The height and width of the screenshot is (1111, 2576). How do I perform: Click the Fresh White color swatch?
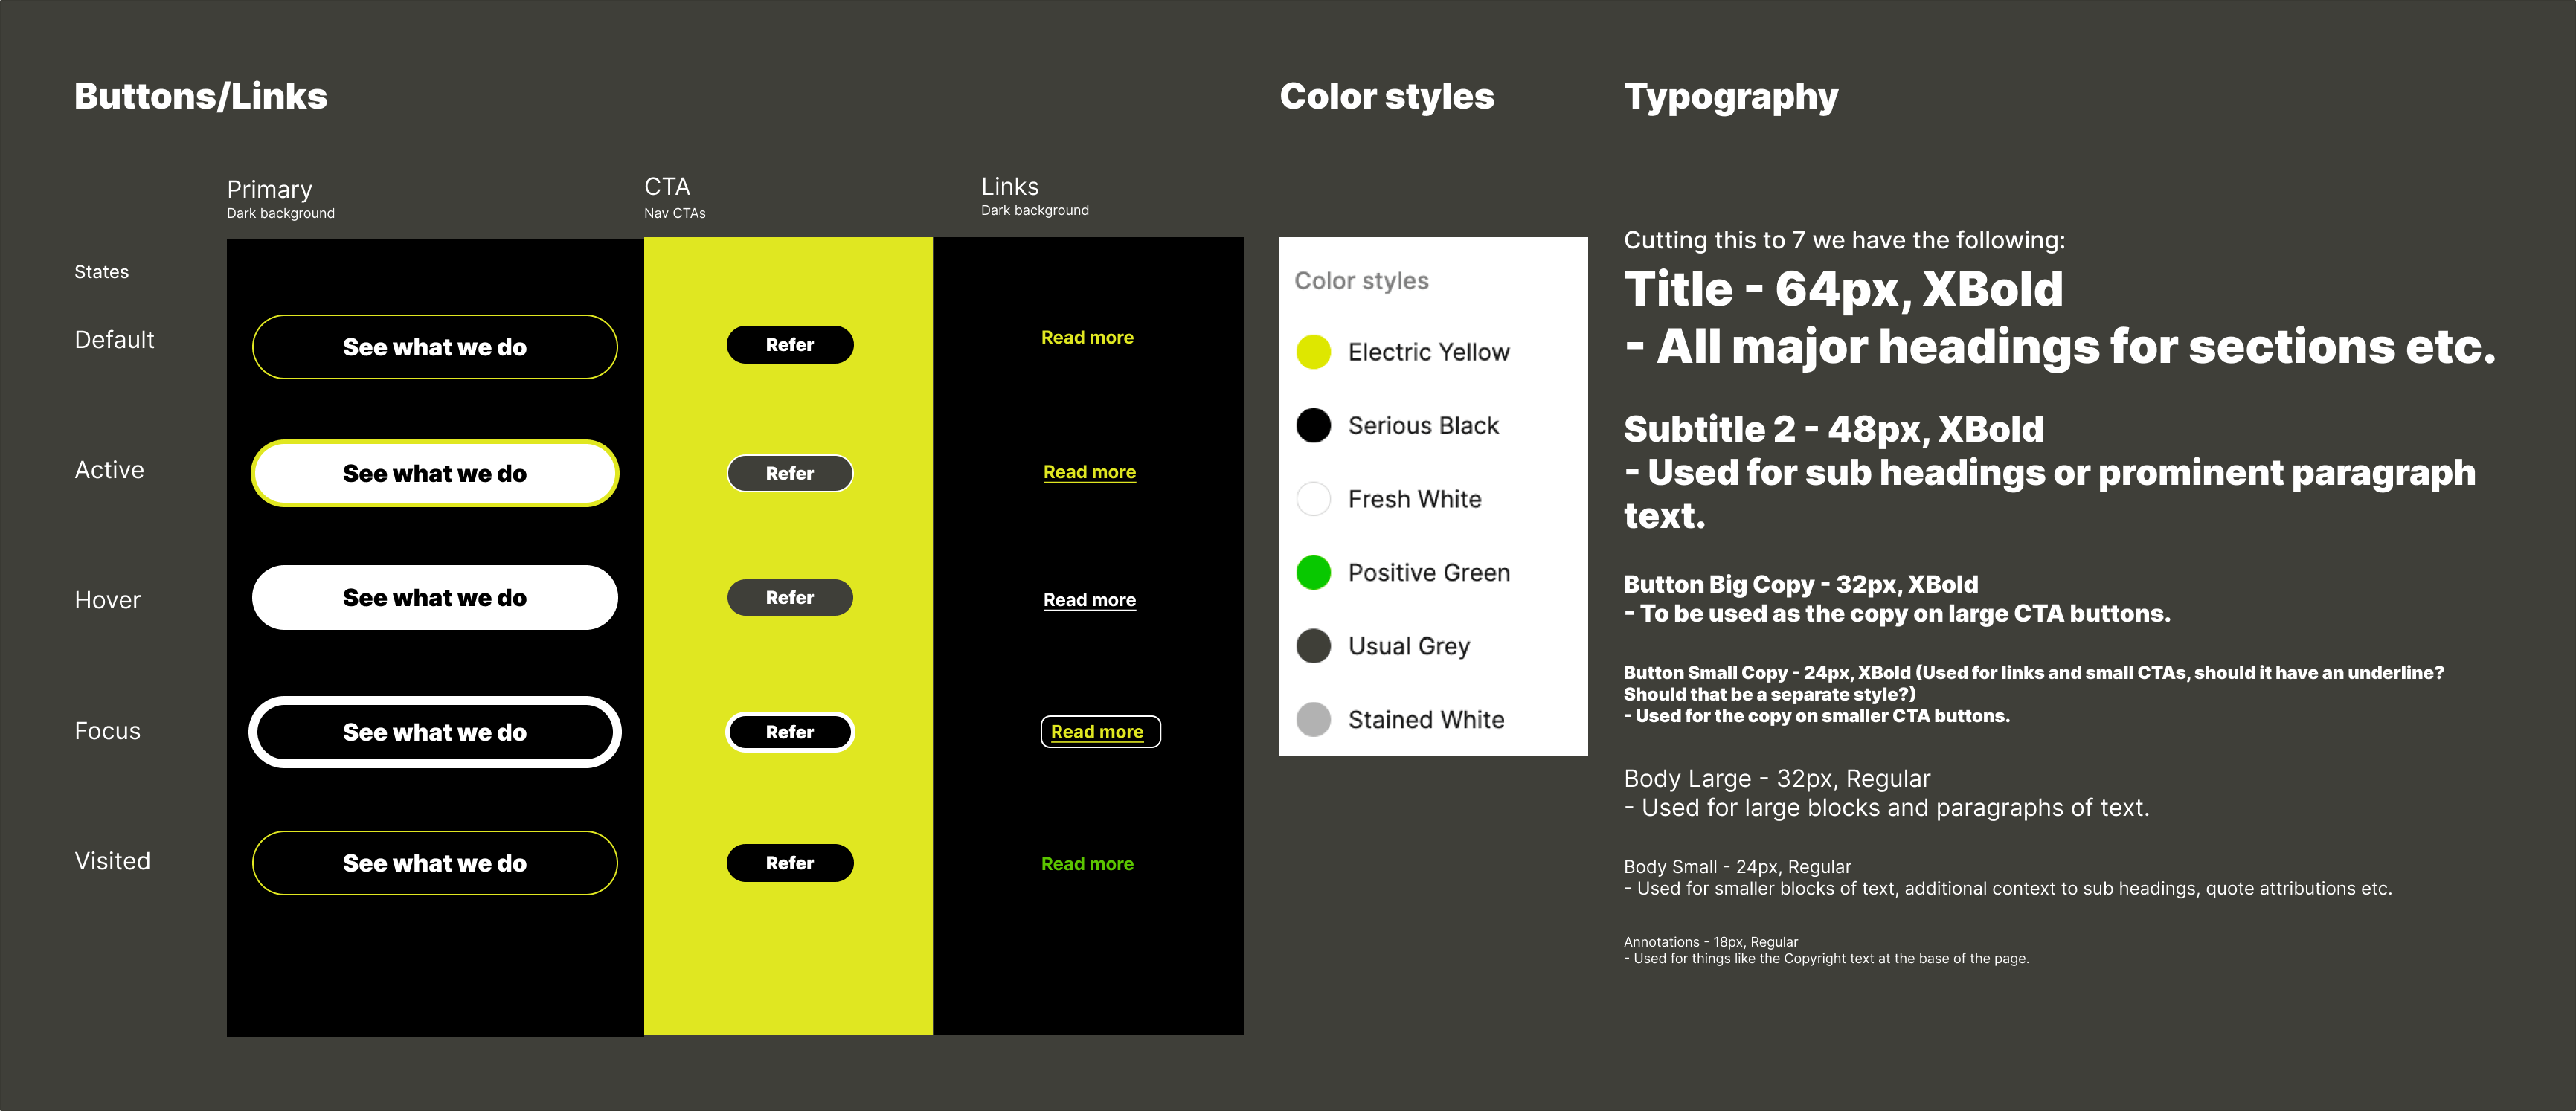[x=1314, y=496]
